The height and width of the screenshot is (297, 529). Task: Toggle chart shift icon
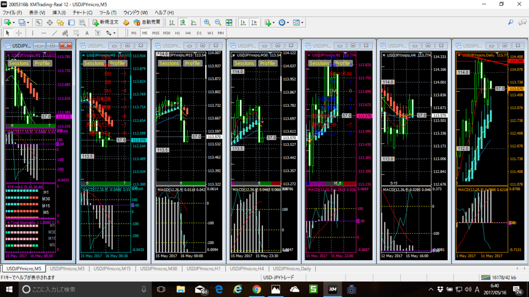pos(254,23)
